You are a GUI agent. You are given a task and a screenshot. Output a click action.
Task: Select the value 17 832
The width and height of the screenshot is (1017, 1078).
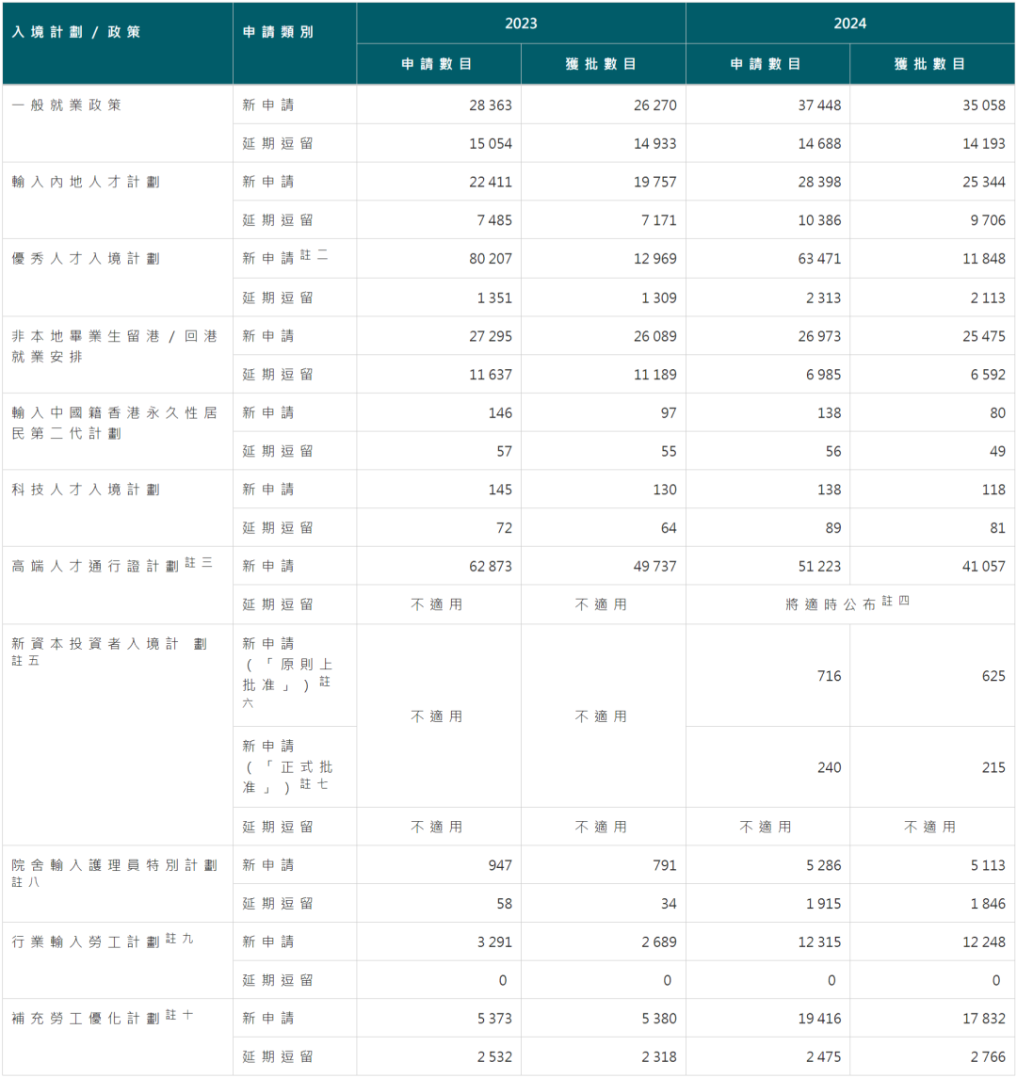983,1020
